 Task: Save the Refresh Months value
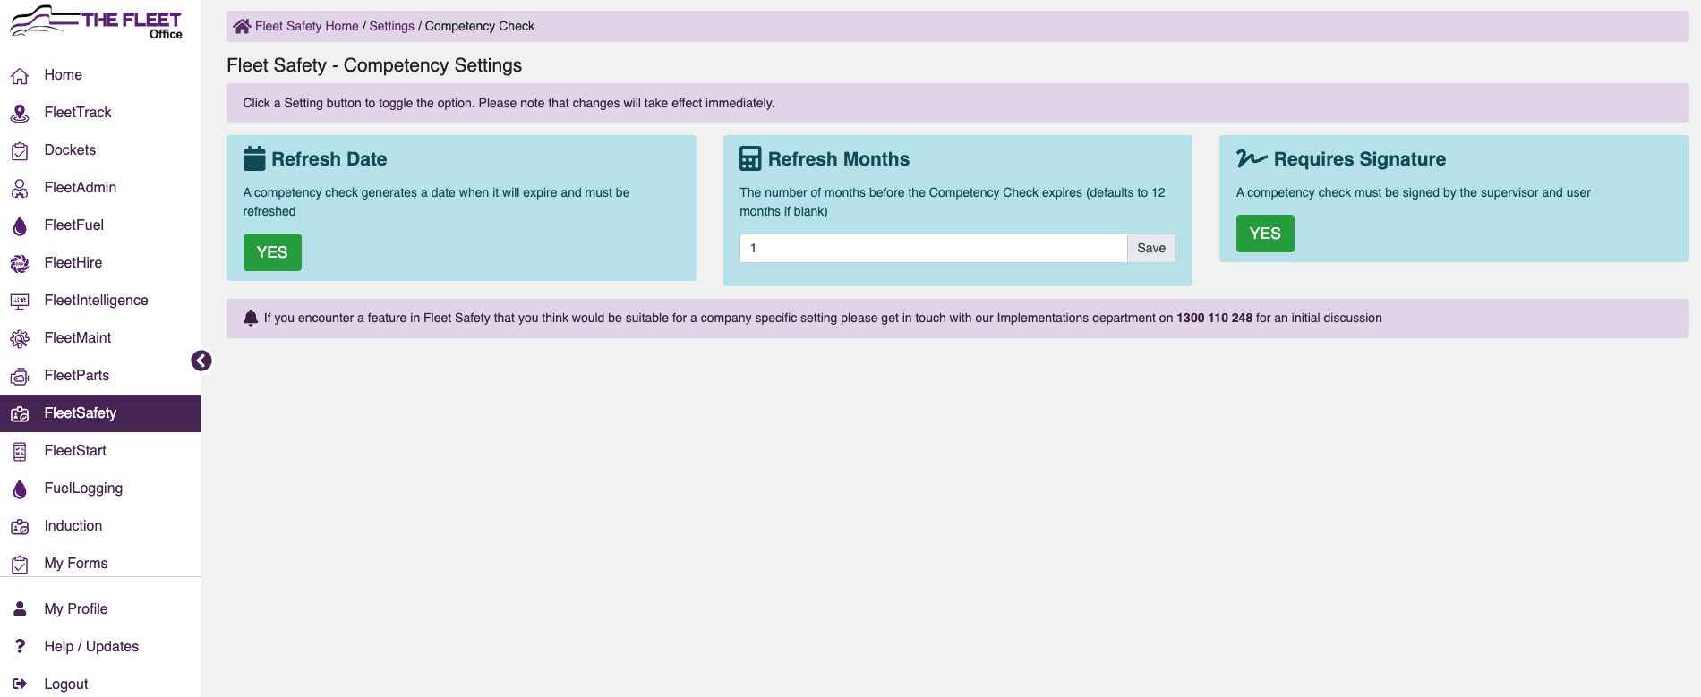tap(1151, 249)
